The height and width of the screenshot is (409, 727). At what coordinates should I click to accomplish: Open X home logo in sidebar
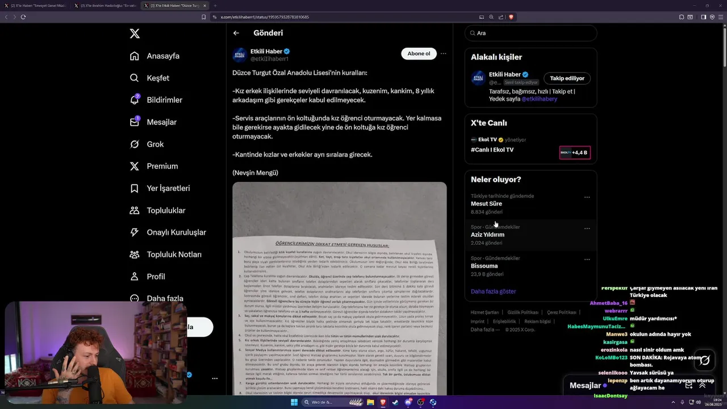[135, 34]
